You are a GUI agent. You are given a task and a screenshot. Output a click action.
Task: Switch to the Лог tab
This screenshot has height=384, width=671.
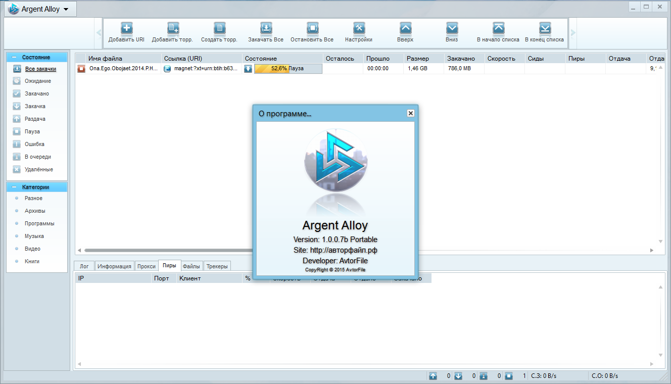tap(84, 266)
